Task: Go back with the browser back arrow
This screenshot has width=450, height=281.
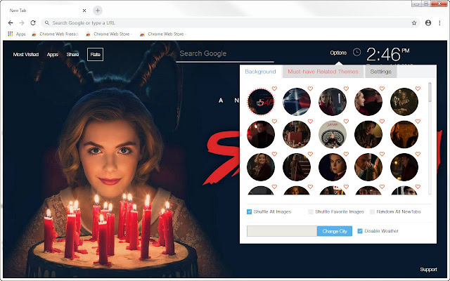Action: [11, 22]
